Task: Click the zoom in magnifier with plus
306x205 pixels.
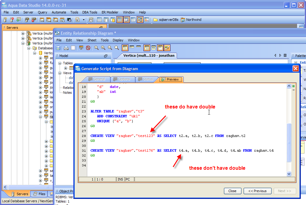Action: click(103, 48)
